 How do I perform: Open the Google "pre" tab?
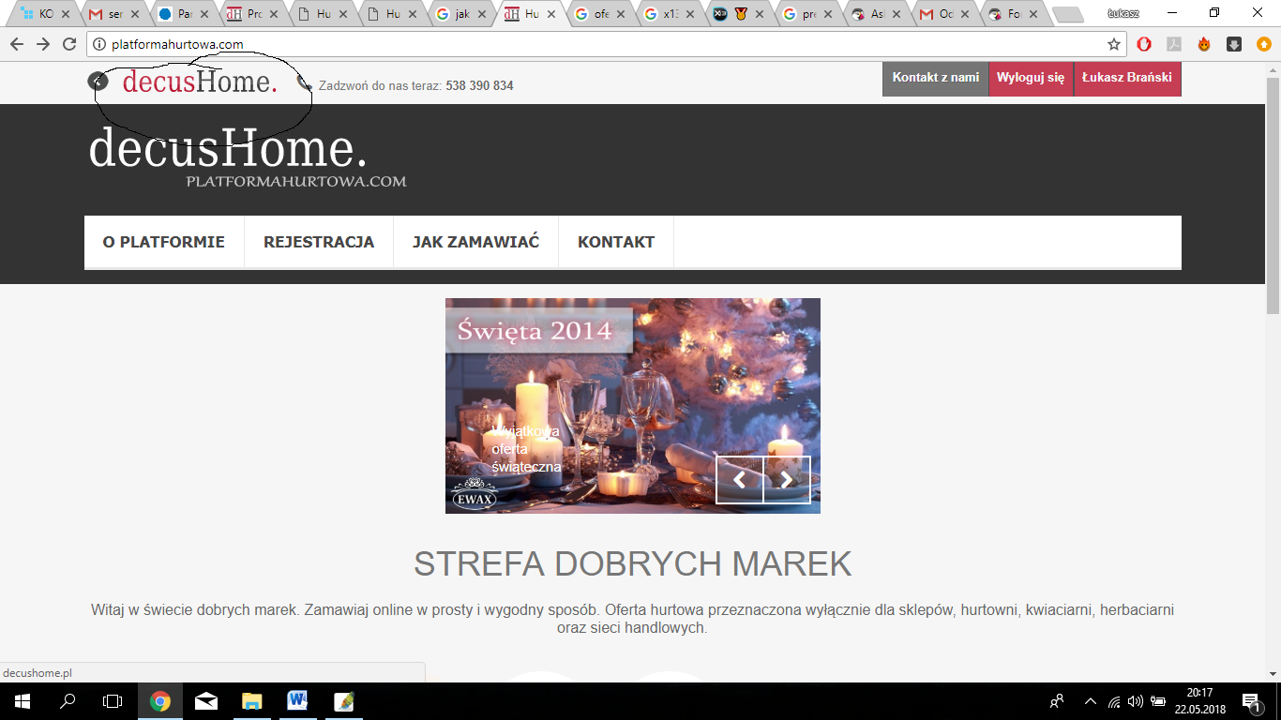806,14
